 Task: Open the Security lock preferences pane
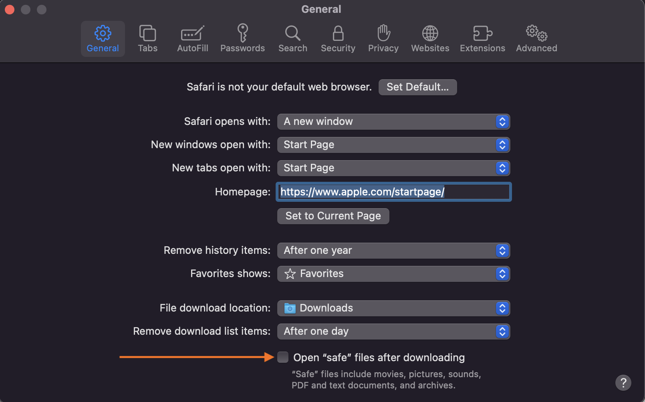point(338,39)
